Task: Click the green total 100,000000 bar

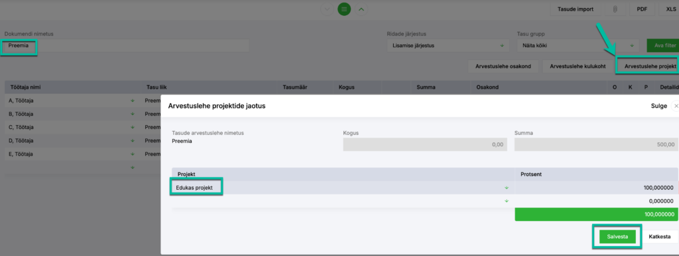Action: (596, 214)
